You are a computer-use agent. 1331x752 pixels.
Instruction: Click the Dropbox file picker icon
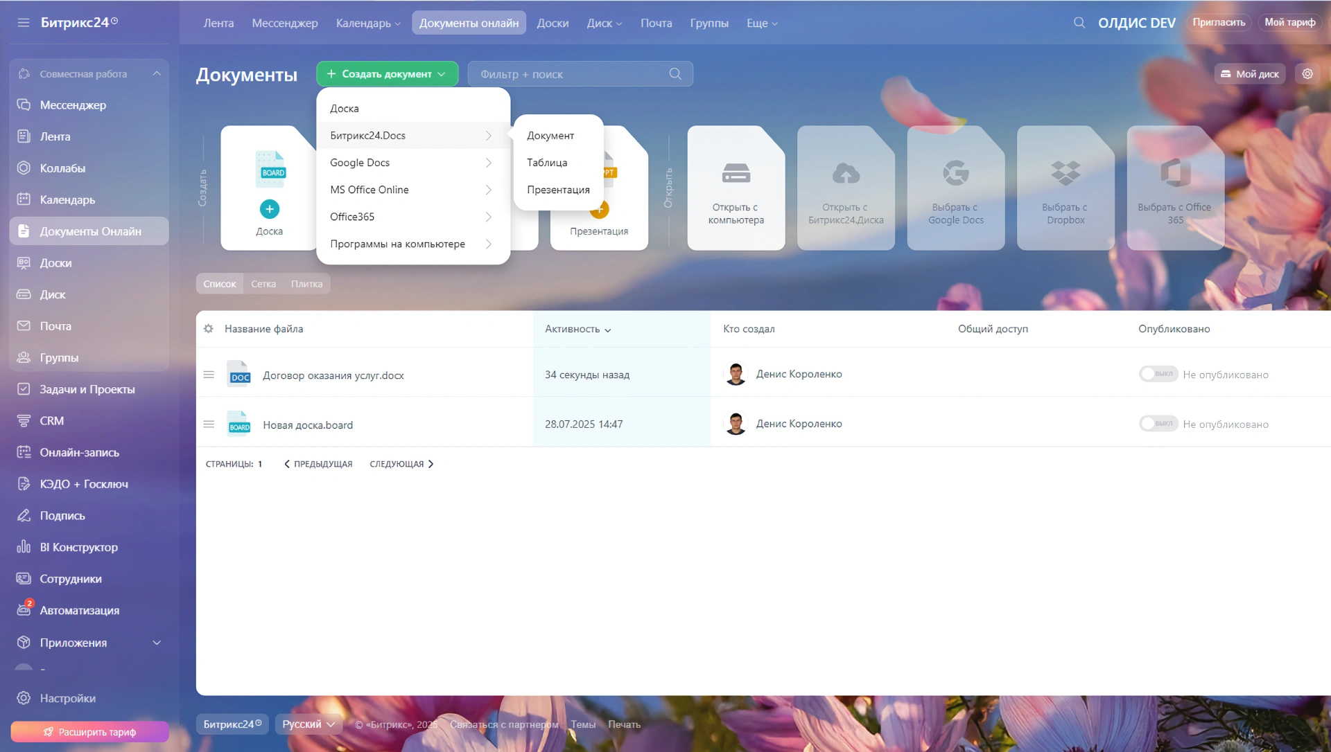1065,173
